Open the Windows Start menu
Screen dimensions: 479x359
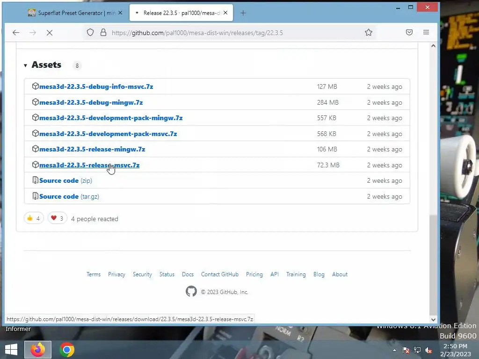[11, 350]
